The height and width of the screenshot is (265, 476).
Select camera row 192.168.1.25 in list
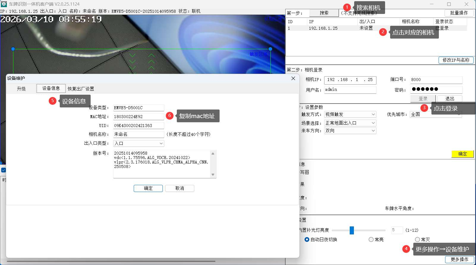(x=376, y=28)
